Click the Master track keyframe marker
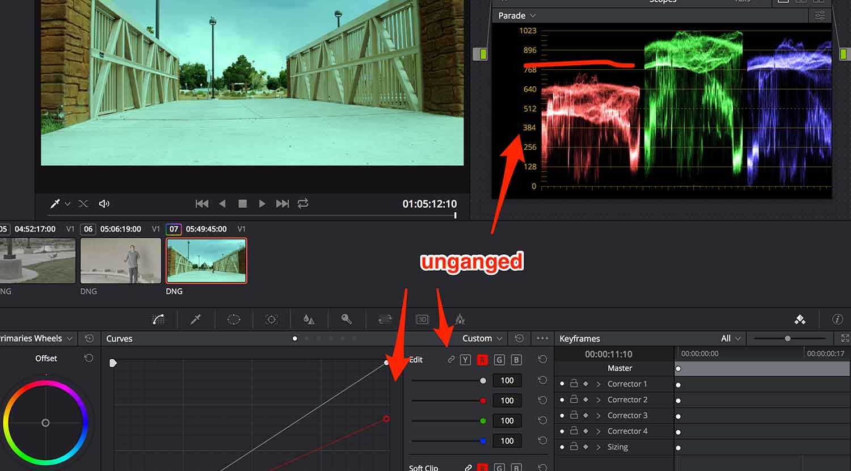Screen dimensions: 851x471 pyautogui.click(x=678, y=369)
